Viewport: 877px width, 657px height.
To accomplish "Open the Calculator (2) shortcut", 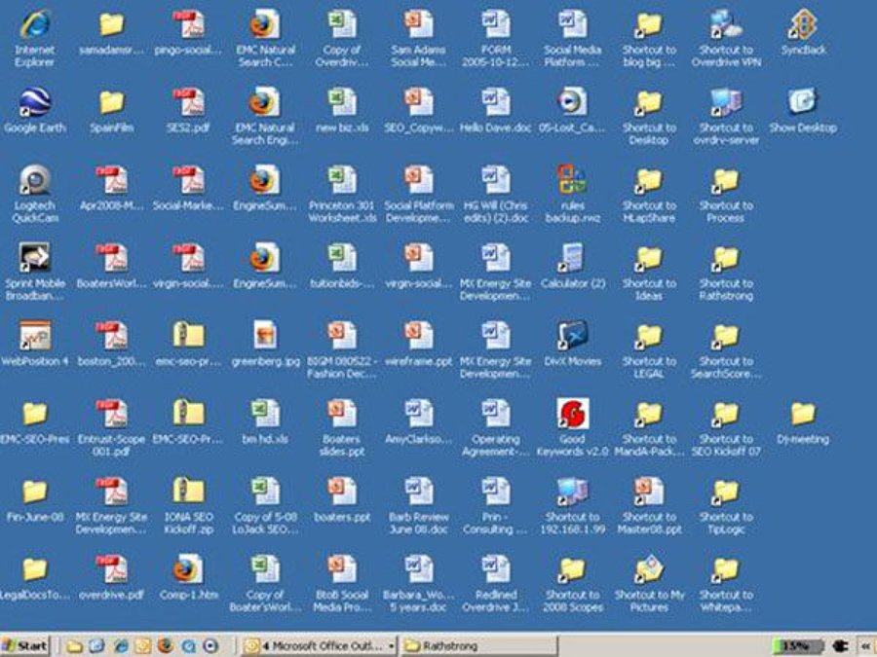I will 572,258.
